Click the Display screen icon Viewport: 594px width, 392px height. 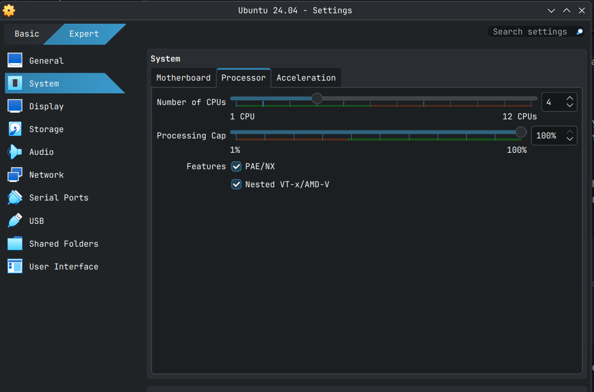(x=15, y=106)
